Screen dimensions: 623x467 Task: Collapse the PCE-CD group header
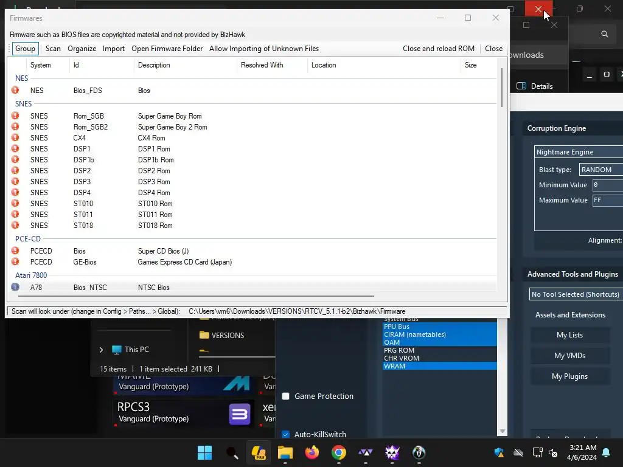pos(28,238)
